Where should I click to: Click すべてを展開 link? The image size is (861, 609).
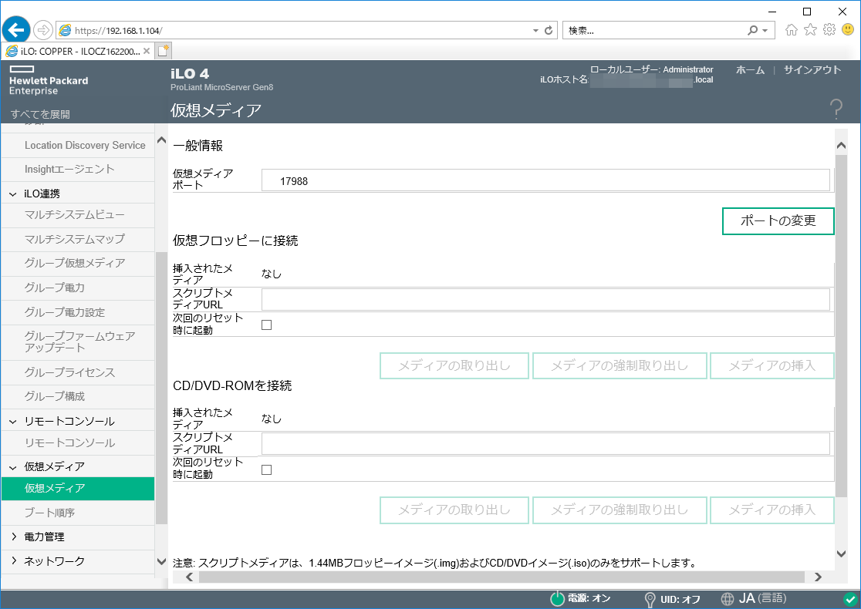40,114
